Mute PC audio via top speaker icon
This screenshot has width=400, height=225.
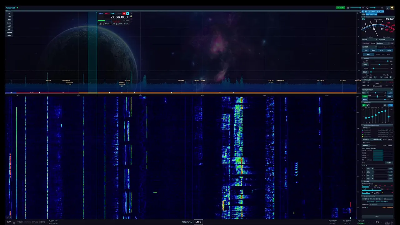tap(348, 8)
